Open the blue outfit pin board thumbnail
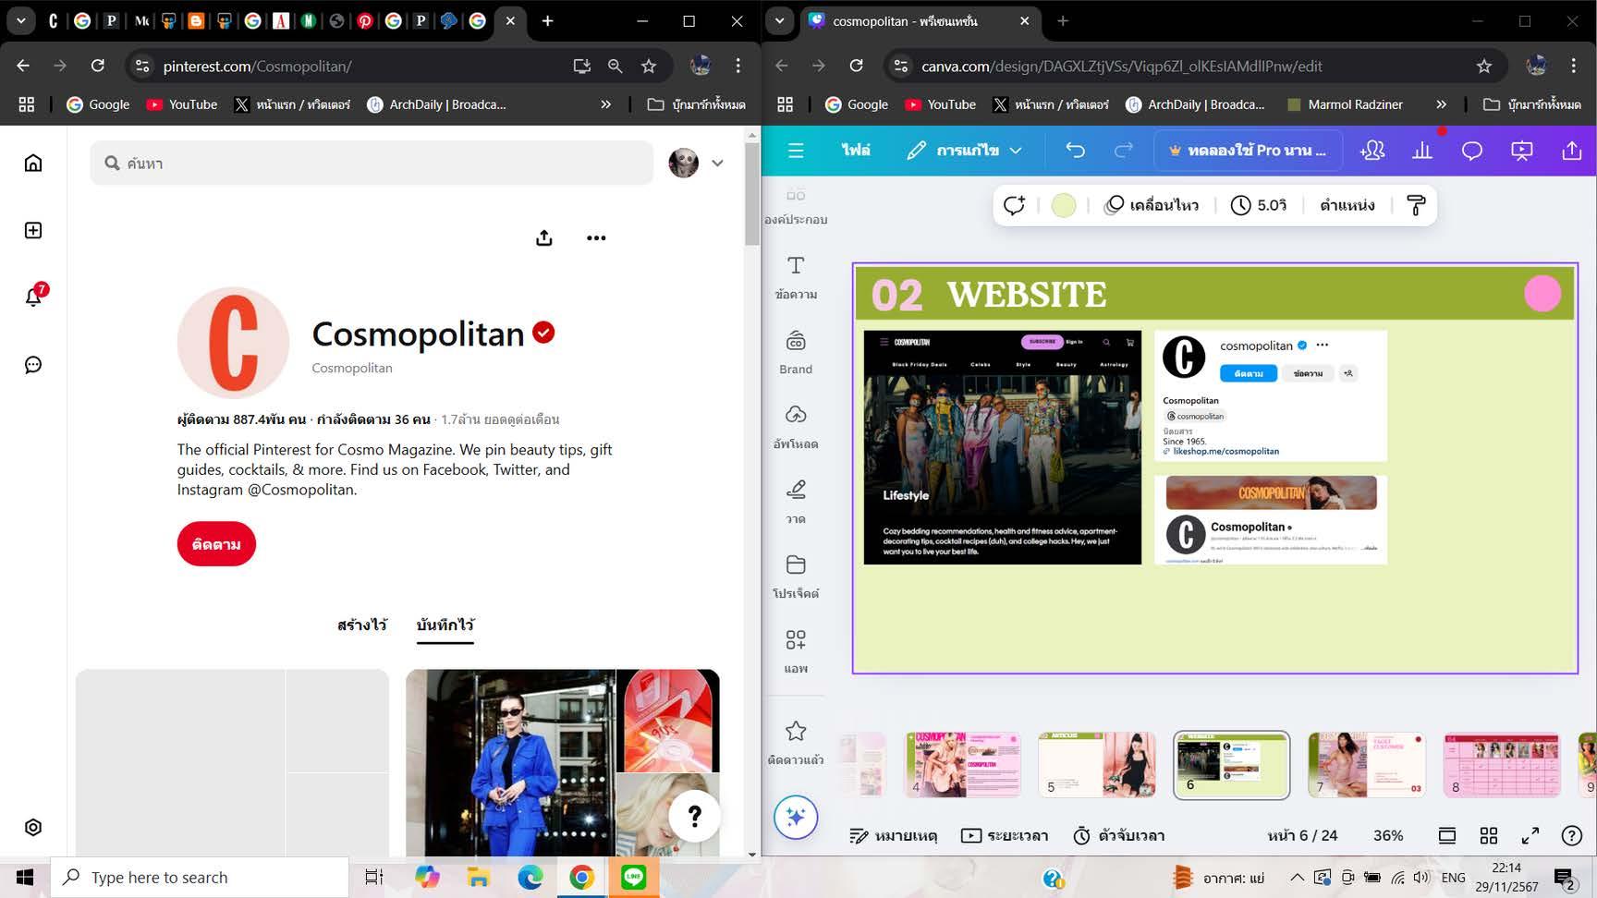This screenshot has width=1597, height=898. [563, 762]
